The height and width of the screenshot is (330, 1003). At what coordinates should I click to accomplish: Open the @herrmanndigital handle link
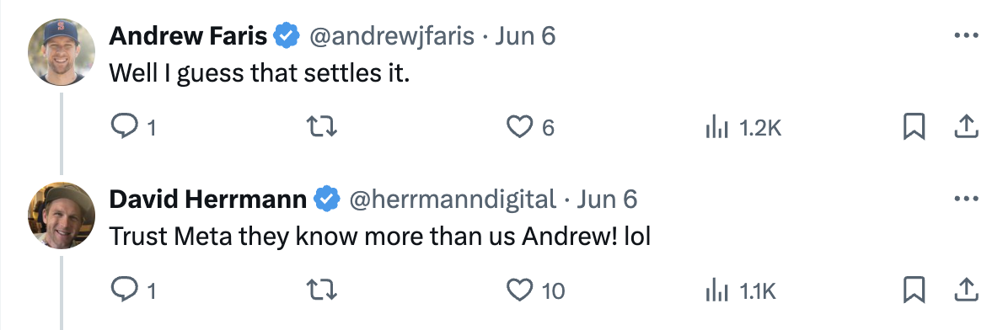tap(452, 200)
